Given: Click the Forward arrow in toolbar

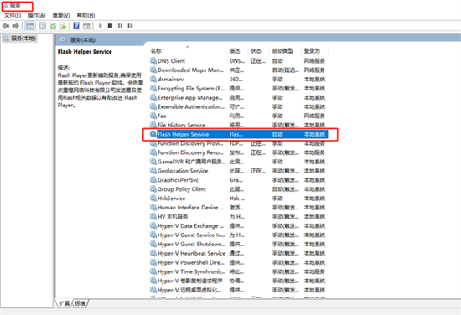Looking at the screenshot, I should tap(16, 26).
